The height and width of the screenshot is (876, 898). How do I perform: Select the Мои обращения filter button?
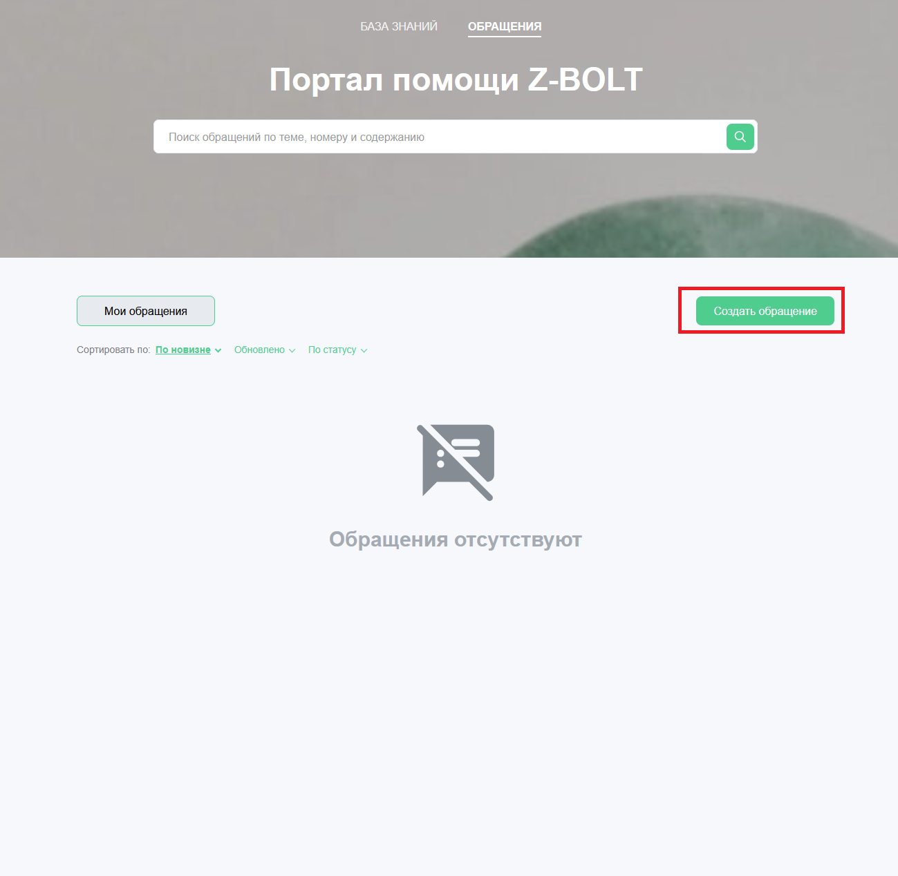pyautogui.click(x=146, y=311)
